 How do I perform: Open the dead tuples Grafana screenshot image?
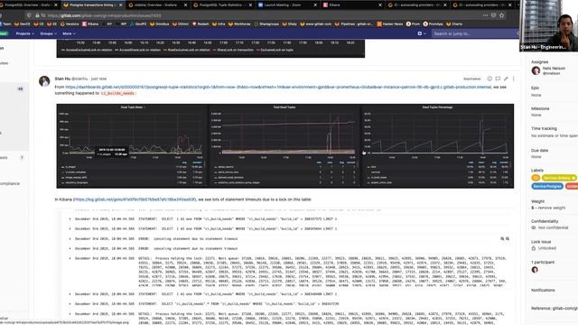pyautogui.click(x=285, y=146)
